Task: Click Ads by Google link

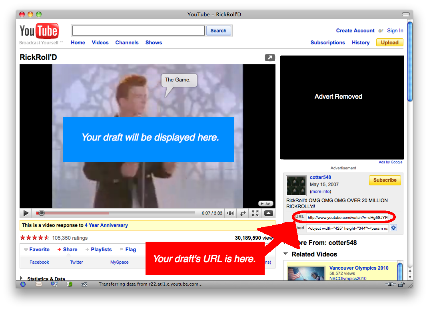Action: click(391, 162)
